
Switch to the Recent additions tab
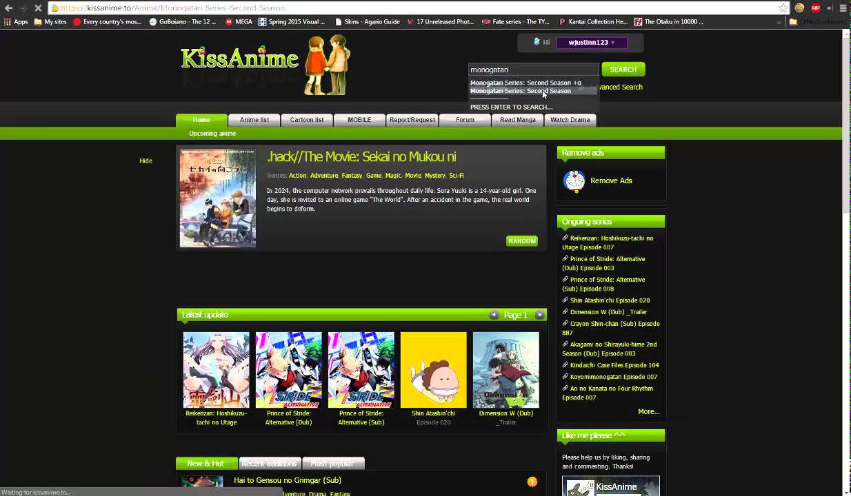(270, 464)
